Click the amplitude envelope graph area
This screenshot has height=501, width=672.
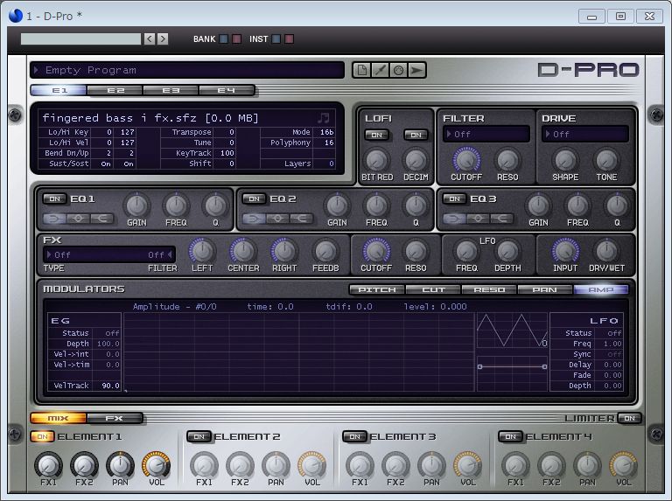[298, 352]
